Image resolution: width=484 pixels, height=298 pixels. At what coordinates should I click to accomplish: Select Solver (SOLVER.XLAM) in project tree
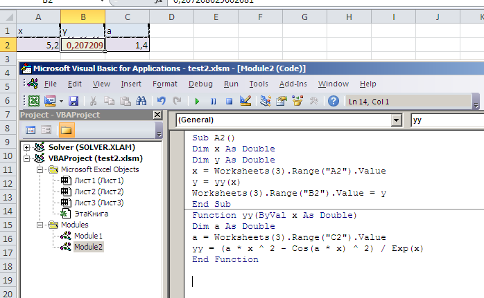coord(92,147)
